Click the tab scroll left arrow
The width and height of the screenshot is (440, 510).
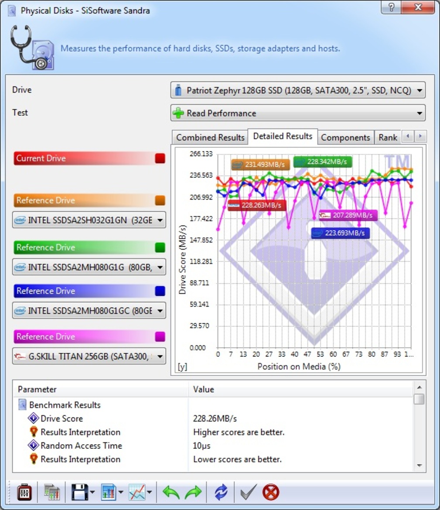click(x=408, y=136)
